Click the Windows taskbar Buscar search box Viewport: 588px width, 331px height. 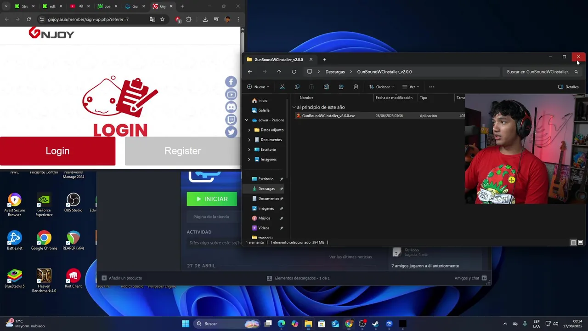[227, 324]
